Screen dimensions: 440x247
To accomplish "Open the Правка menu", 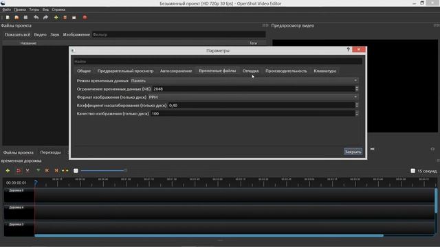I will click(20, 10).
